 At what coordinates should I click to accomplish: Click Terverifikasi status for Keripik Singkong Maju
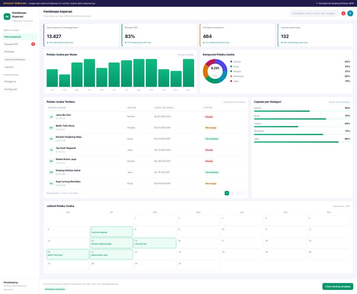click(212, 139)
